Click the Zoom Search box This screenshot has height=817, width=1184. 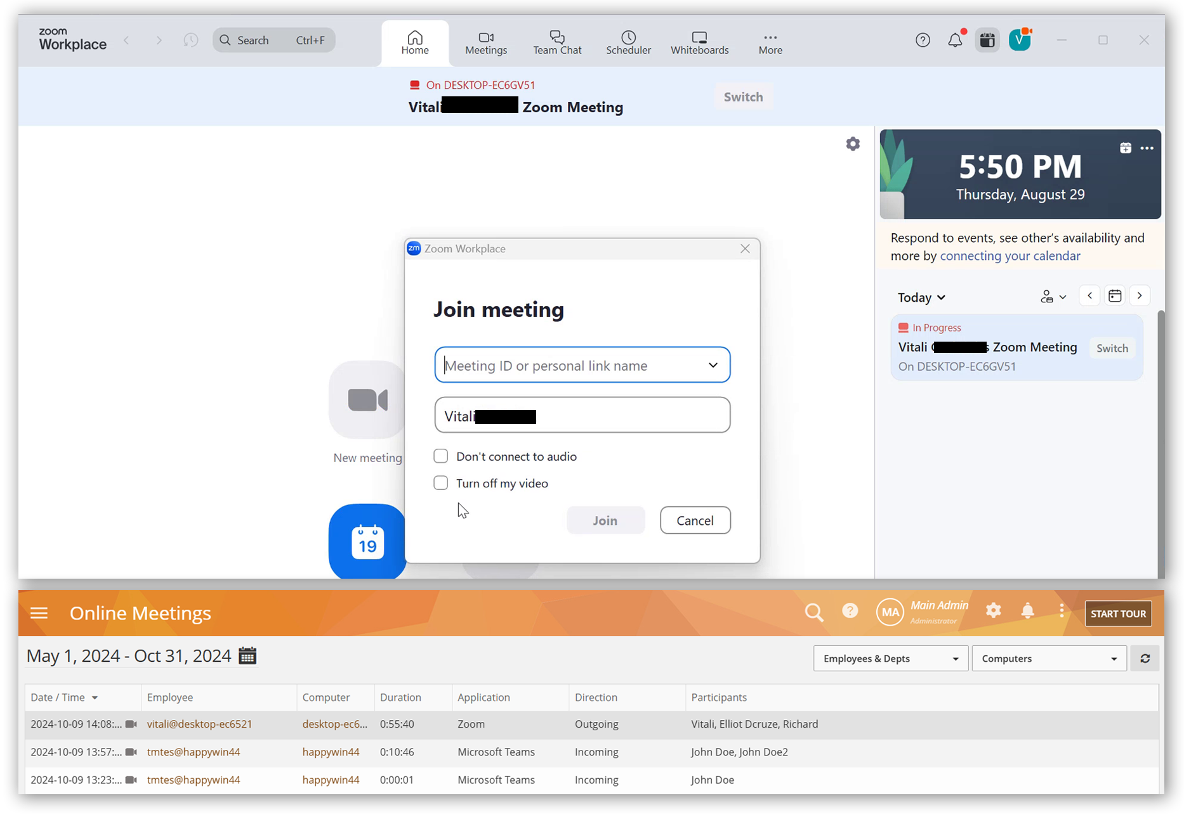click(x=273, y=40)
